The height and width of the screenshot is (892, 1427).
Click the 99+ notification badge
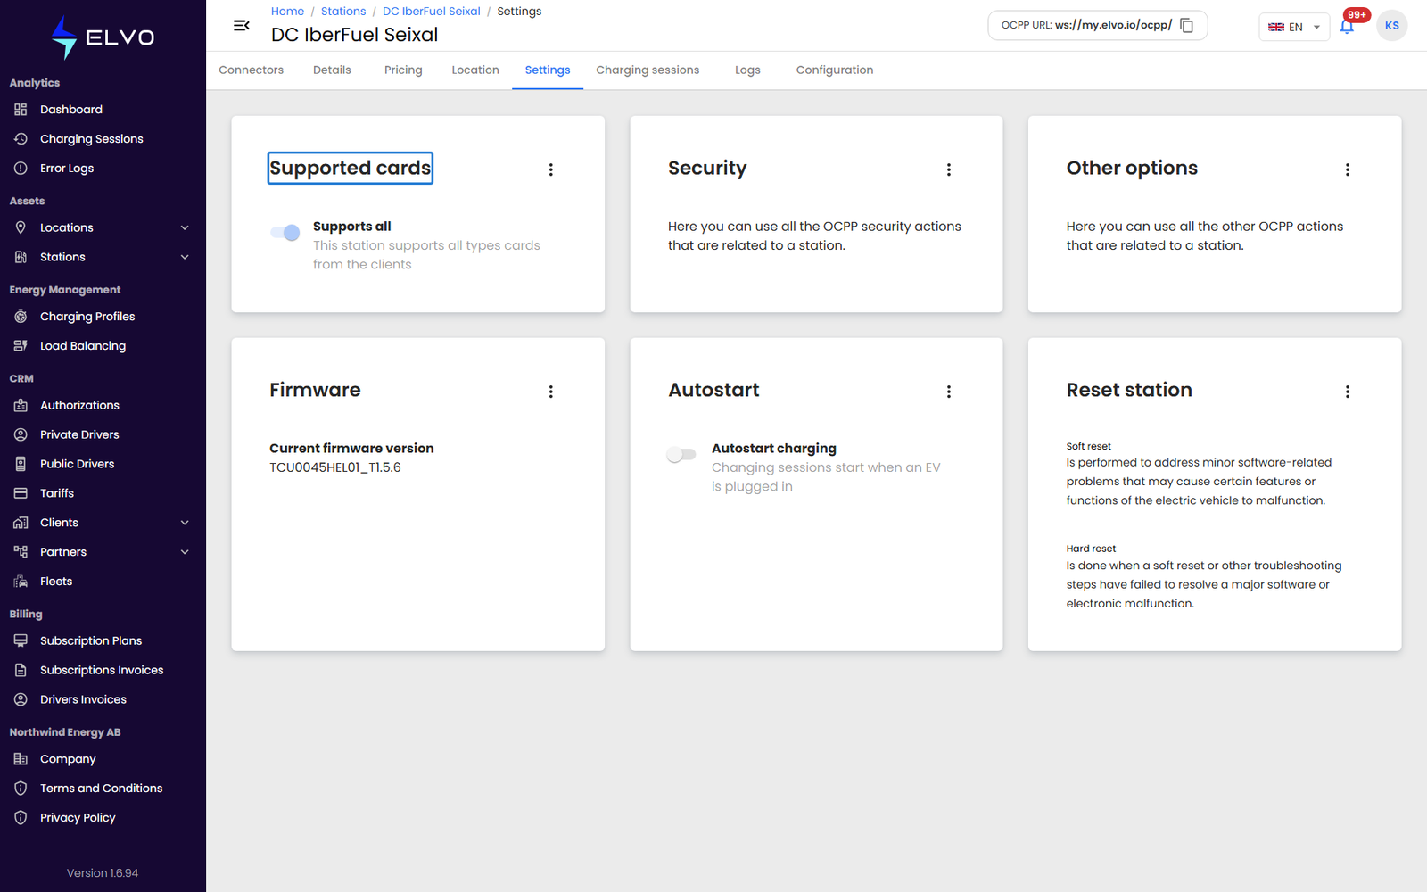pos(1357,15)
